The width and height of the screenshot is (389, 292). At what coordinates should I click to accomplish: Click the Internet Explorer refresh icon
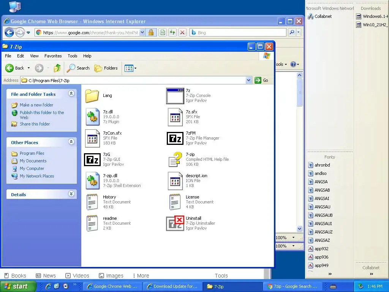tap(172, 33)
